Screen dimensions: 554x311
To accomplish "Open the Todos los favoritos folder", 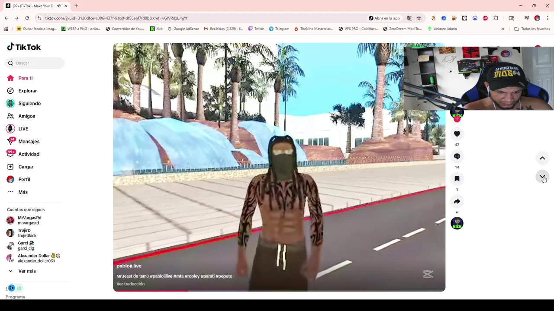I will 532,29.
